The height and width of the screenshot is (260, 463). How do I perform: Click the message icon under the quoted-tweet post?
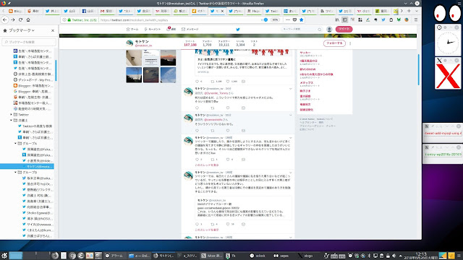point(243,224)
